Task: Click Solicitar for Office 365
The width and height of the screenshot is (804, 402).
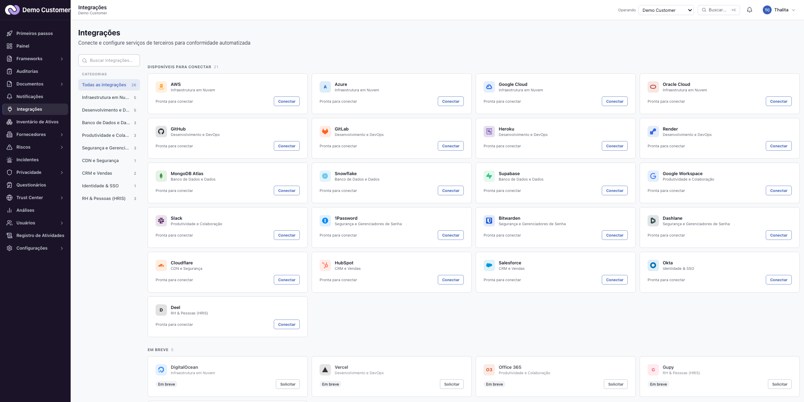Action: [x=616, y=384]
